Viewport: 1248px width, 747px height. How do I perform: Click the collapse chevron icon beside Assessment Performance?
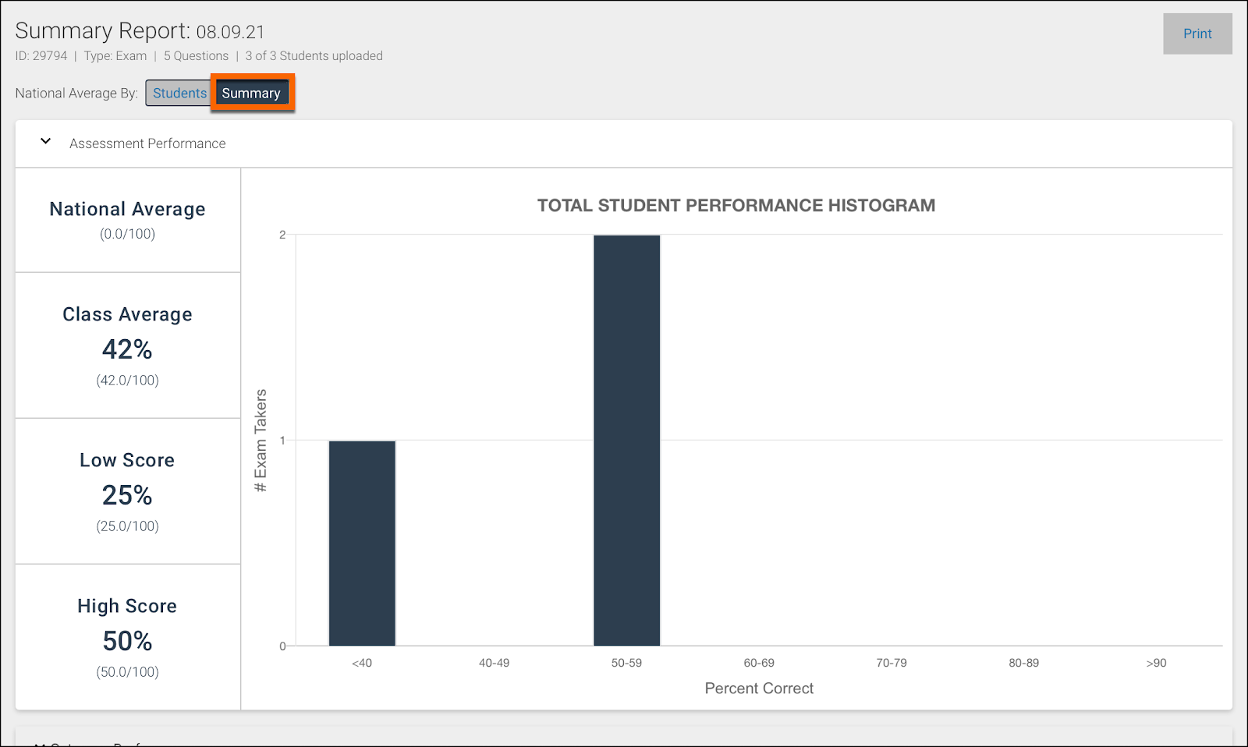click(x=44, y=142)
